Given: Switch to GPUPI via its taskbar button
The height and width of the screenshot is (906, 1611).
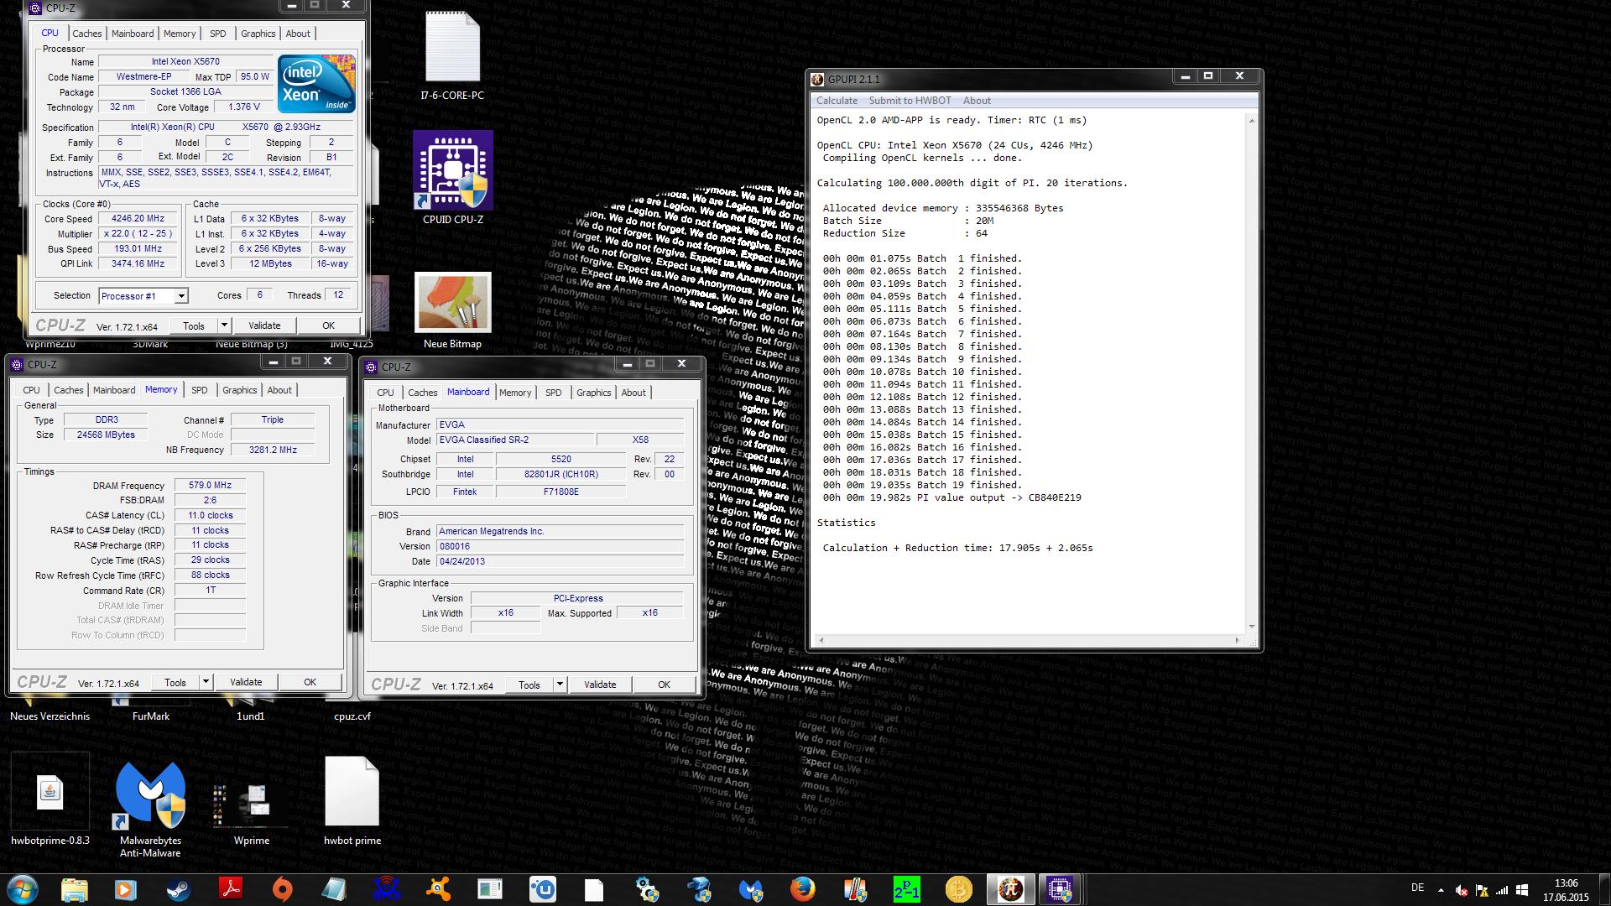Looking at the screenshot, I should pyautogui.click(x=1010, y=889).
